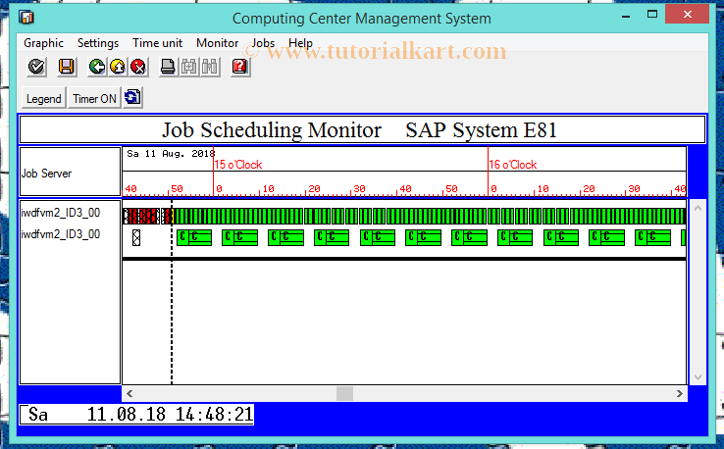The image size is (724, 449).
Task: Open the red Help question mark icon
Action: coord(240,67)
